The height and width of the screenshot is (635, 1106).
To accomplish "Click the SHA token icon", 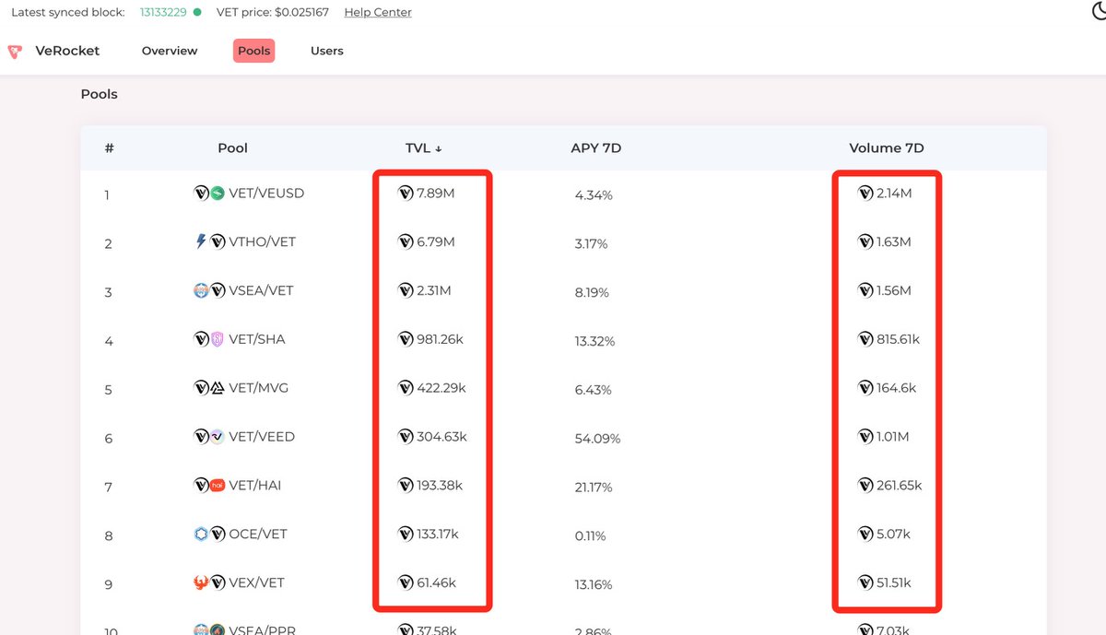I will coord(218,339).
